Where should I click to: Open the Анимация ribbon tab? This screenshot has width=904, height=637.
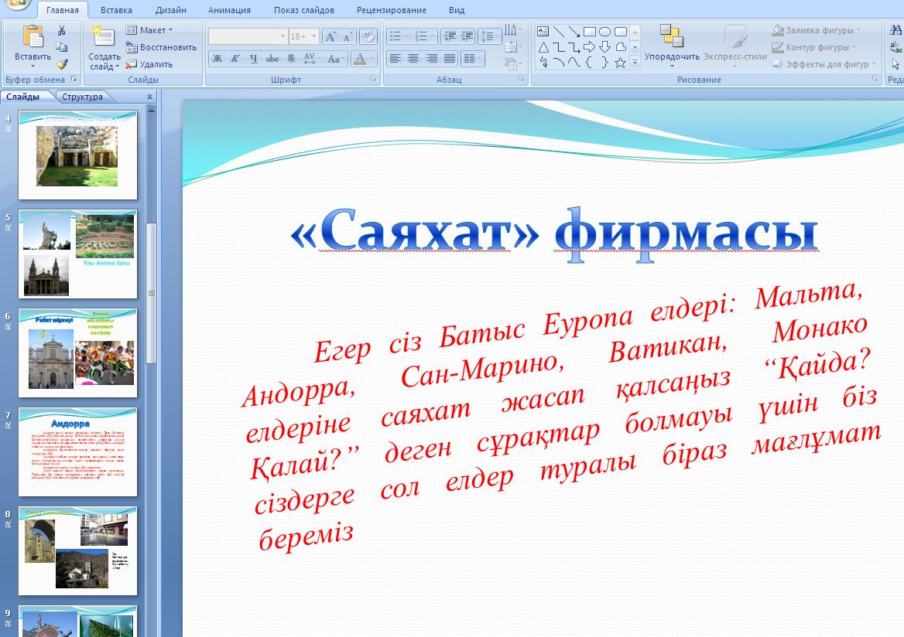tap(229, 10)
